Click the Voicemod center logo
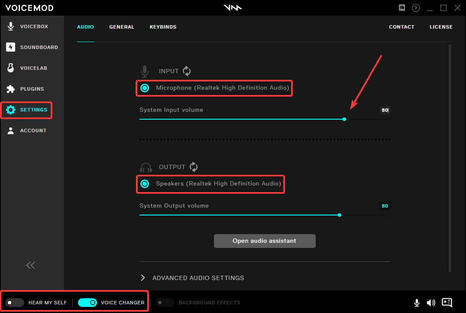Viewport: 466px width, 313px height. point(233,8)
